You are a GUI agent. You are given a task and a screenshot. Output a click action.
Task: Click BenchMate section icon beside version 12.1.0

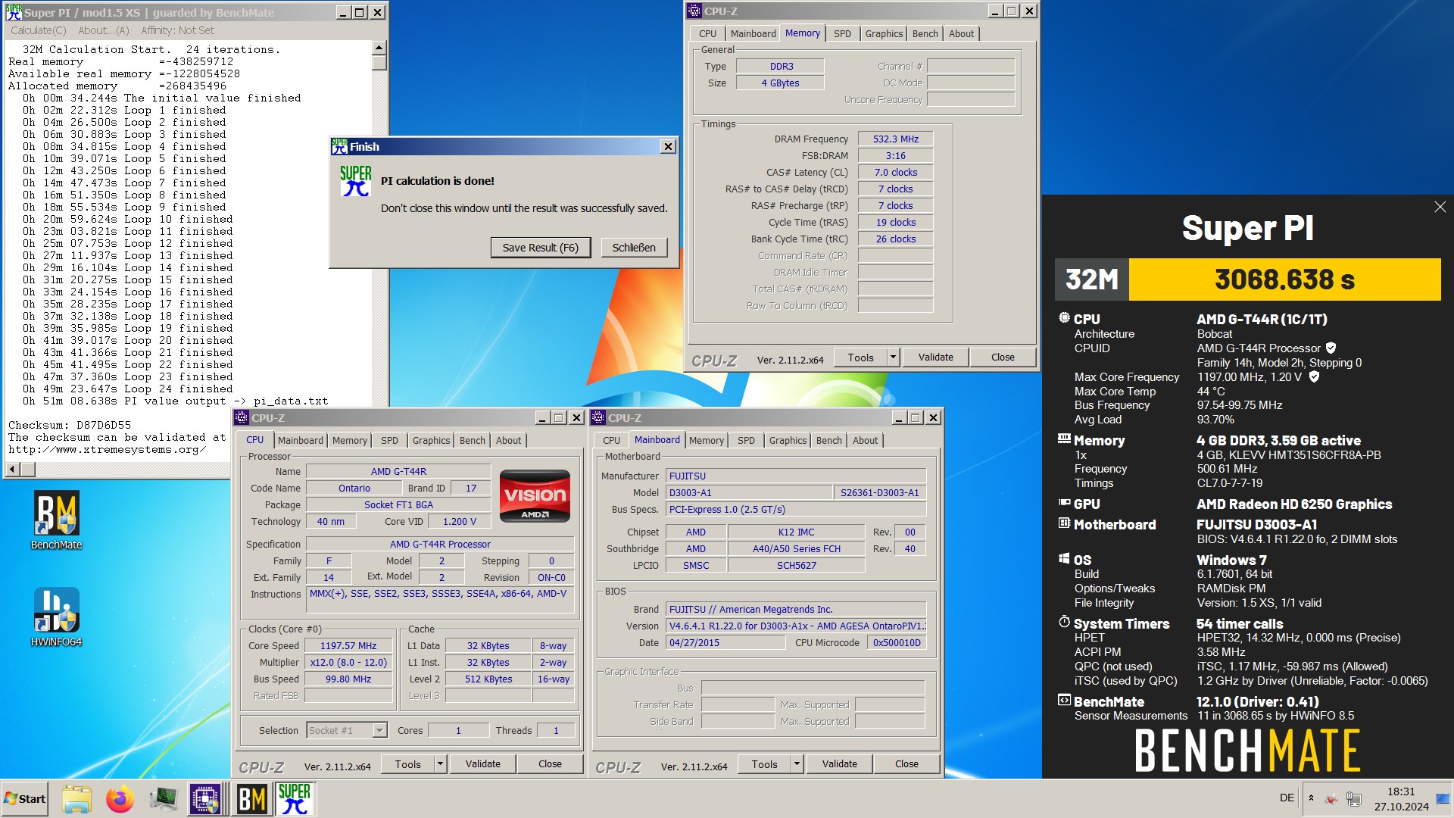click(x=1064, y=701)
